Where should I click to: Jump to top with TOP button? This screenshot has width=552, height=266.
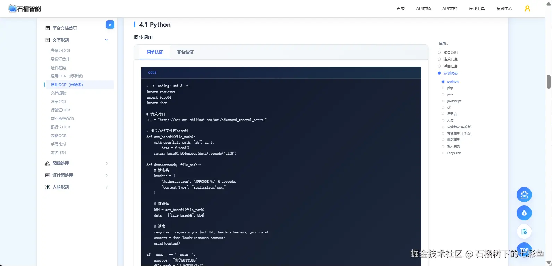click(524, 250)
